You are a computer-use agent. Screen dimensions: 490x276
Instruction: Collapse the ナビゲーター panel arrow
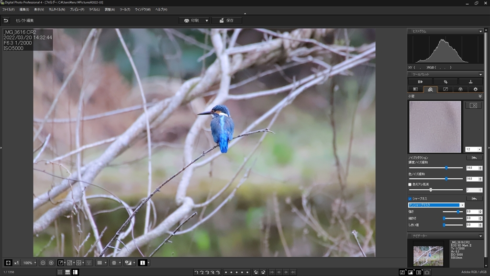tap(480, 236)
